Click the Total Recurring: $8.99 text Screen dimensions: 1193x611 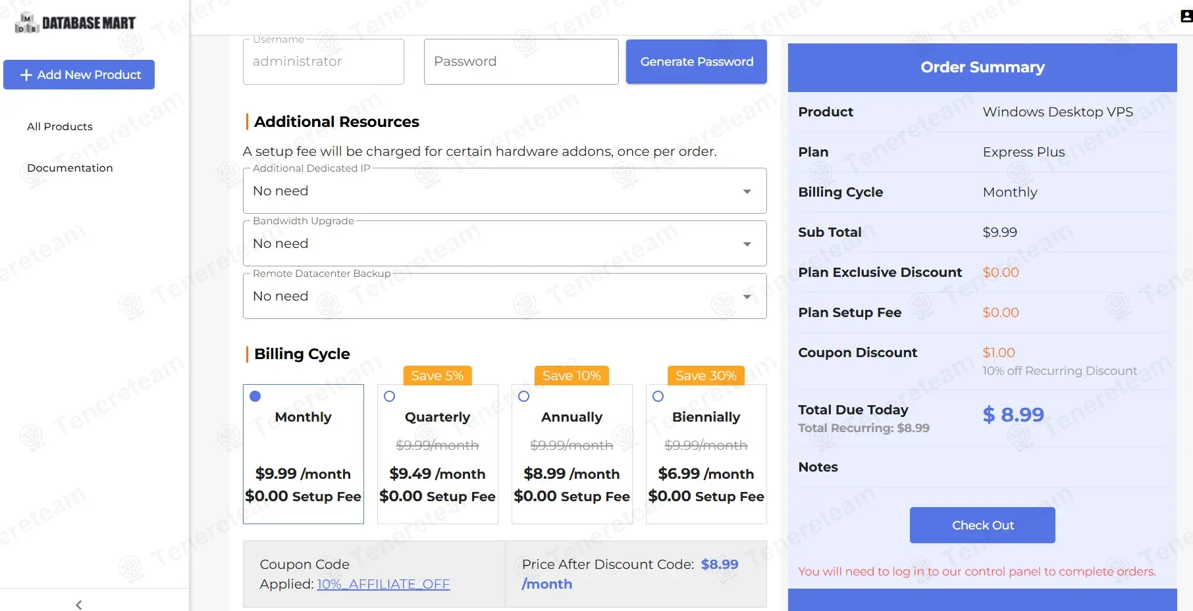[864, 428]
